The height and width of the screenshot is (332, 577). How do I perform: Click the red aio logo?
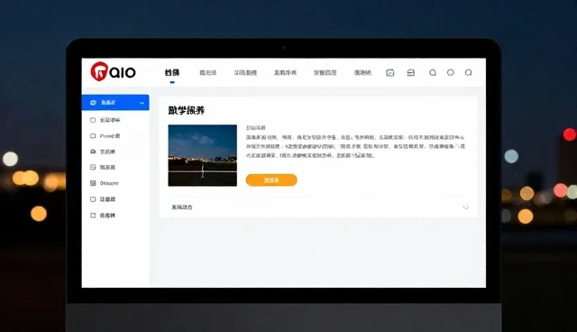(113, 71)
